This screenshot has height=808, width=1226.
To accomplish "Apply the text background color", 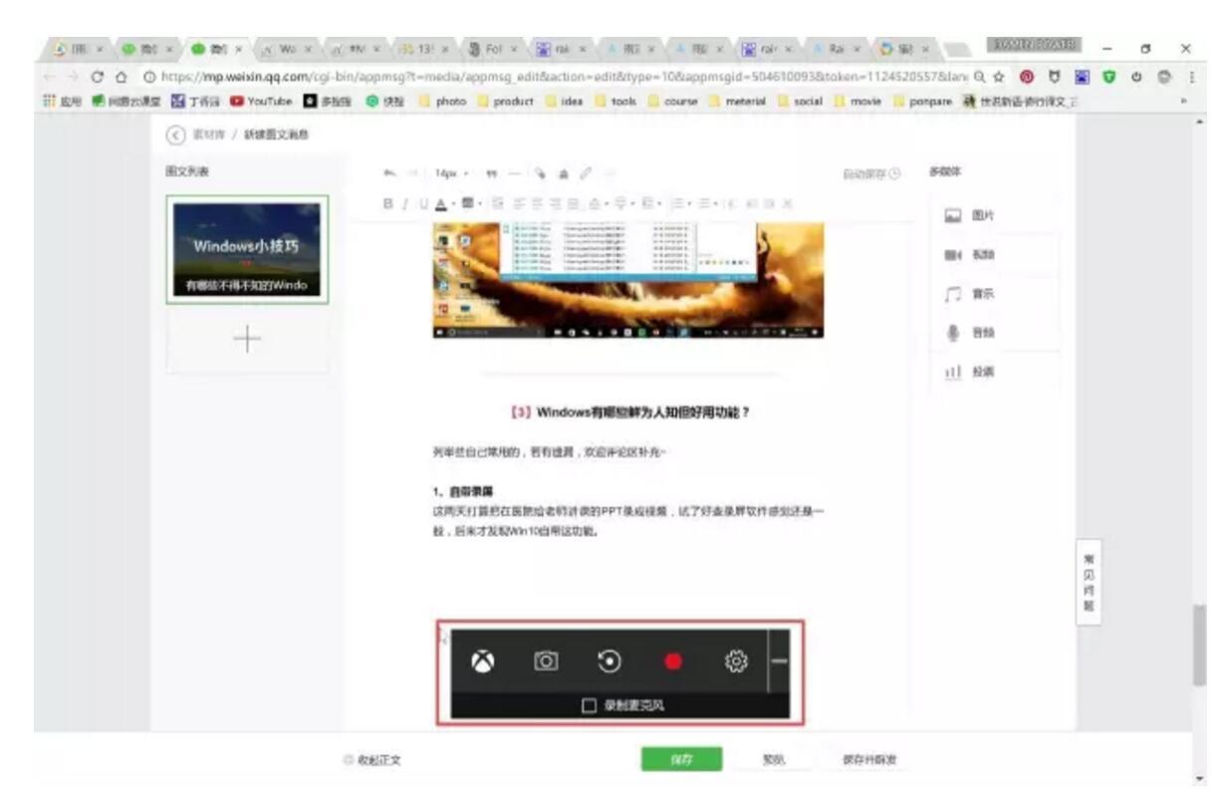I will 467,202.
